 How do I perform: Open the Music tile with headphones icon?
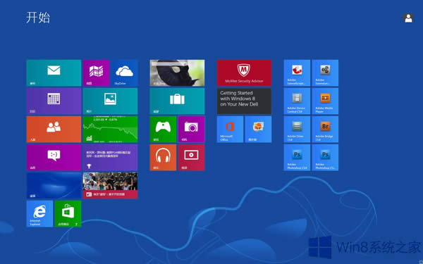coord(163,157)
